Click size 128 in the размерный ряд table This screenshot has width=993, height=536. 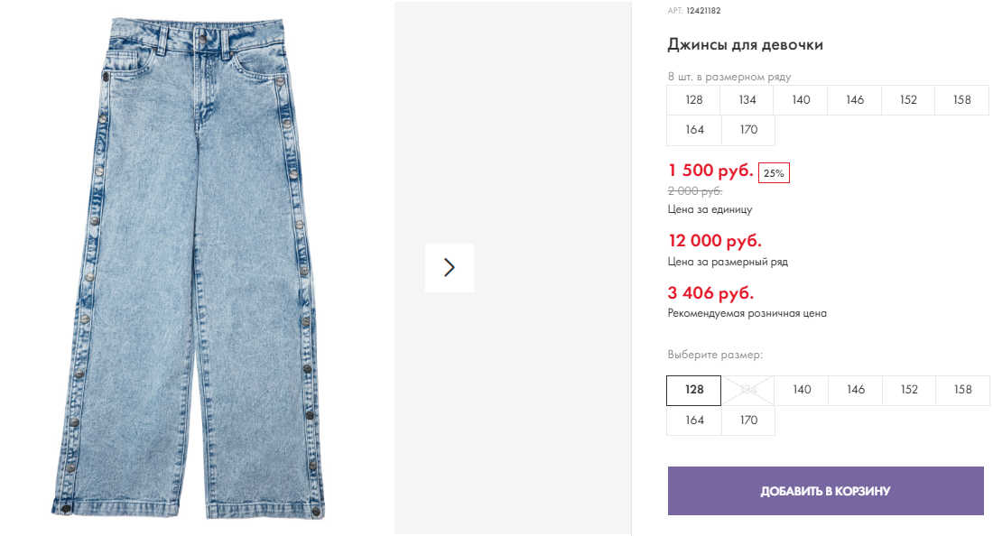pos(694,100)
